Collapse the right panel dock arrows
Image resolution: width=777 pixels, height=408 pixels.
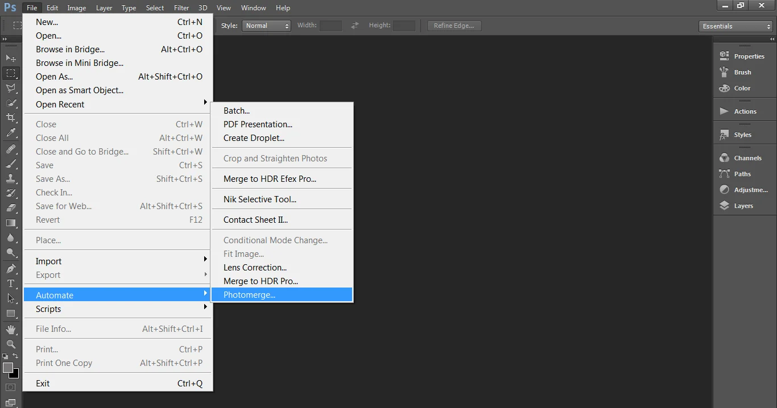coord(771,39)
